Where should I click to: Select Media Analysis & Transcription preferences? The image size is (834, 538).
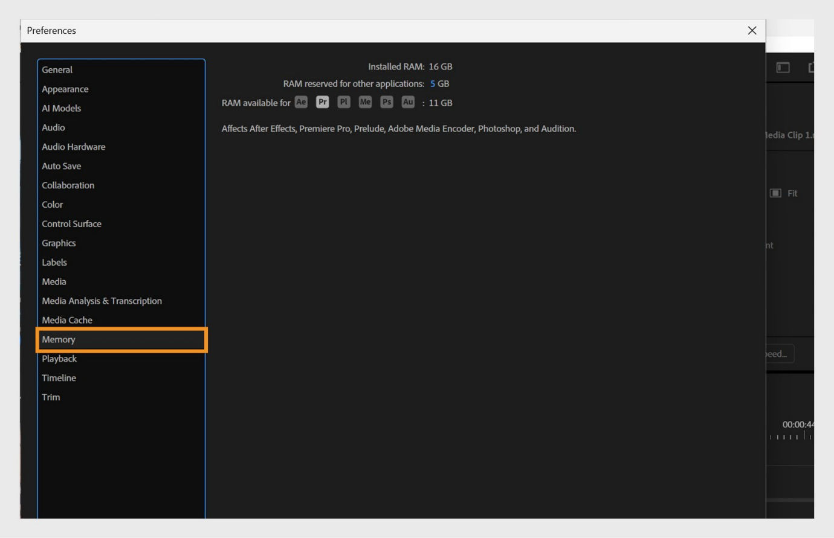click(102, 301)
